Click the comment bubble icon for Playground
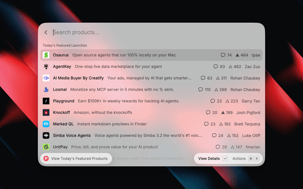This screenshot has width=303, height=189. 213,101
